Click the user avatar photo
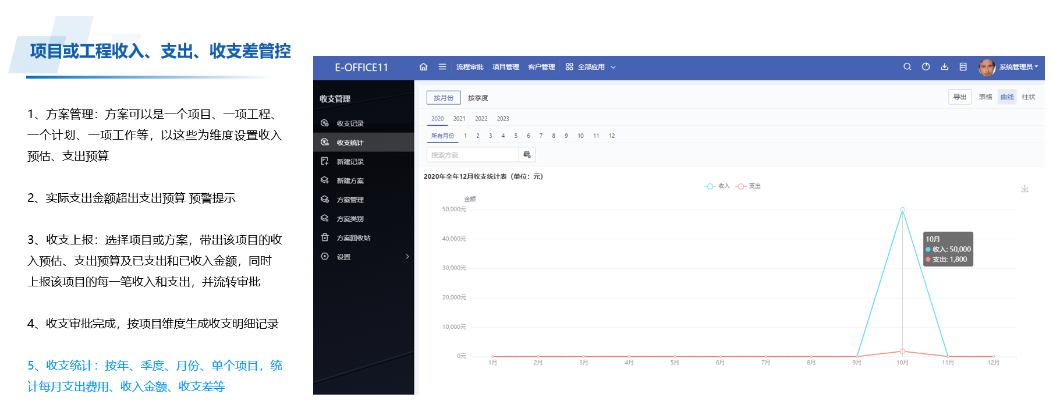This screenshot has height=408, width=1053. (x=987, y=68)
